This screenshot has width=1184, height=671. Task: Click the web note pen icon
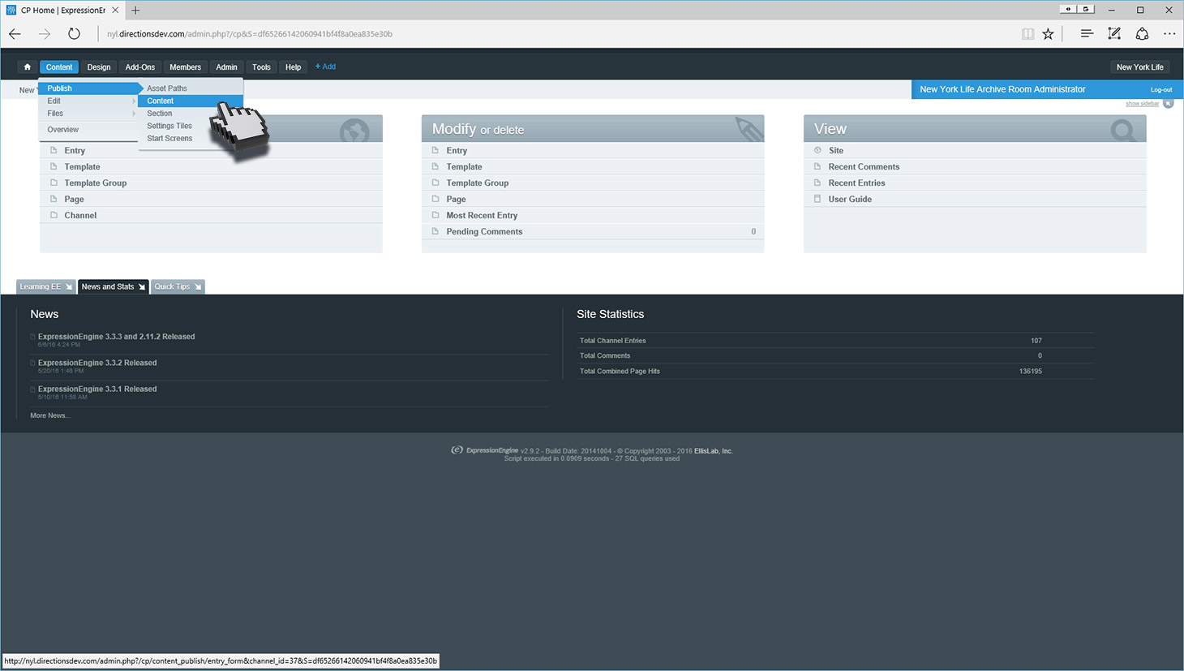pyautogui.click(x=1114, y=34)
